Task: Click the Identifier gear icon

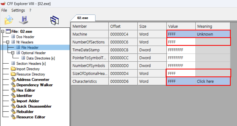Action: [x=13, y=95]
